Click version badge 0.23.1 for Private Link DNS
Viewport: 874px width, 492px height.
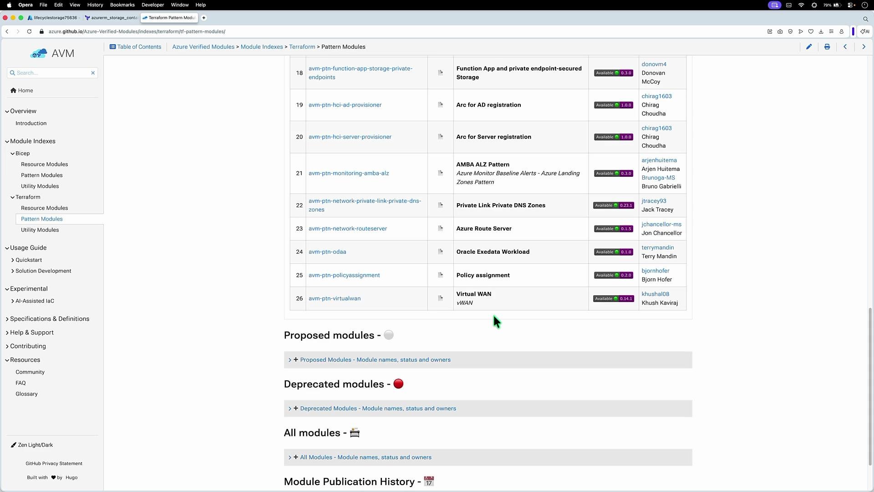pos(613,205)
